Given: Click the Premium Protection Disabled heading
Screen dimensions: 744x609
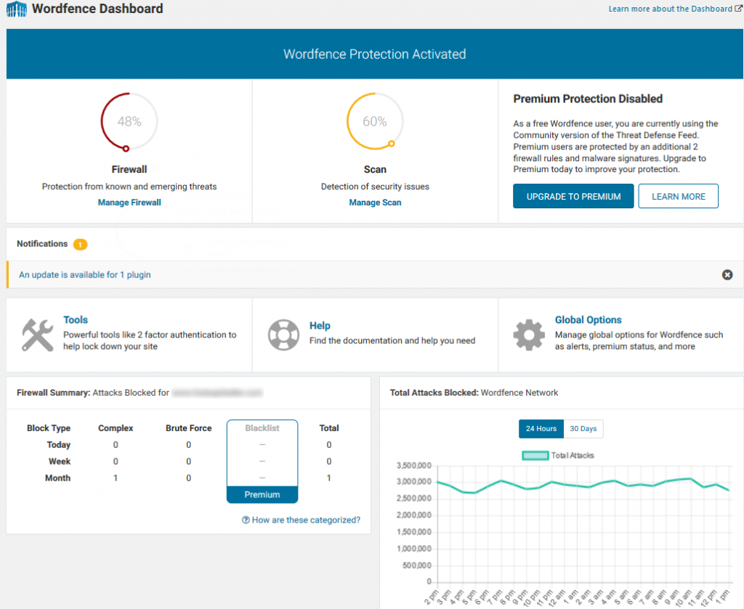Looking at the screenshot, I should (588, 99).
